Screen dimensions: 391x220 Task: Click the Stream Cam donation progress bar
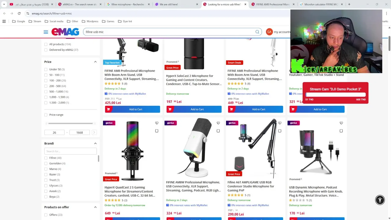coord(335,95)
